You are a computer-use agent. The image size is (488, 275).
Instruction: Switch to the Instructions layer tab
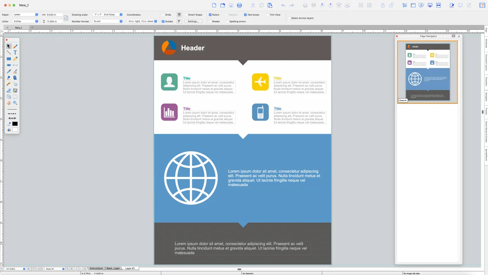point(96,269)
